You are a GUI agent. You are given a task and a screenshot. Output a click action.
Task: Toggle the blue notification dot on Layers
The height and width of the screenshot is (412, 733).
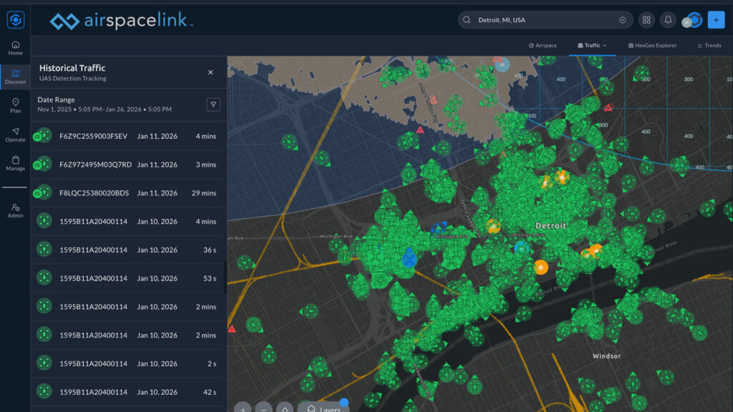click(344, 402)
